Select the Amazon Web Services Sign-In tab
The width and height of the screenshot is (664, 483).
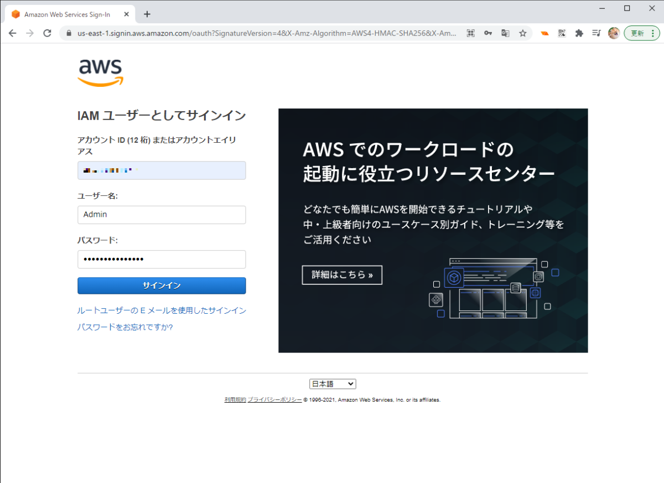coord(70,14)
